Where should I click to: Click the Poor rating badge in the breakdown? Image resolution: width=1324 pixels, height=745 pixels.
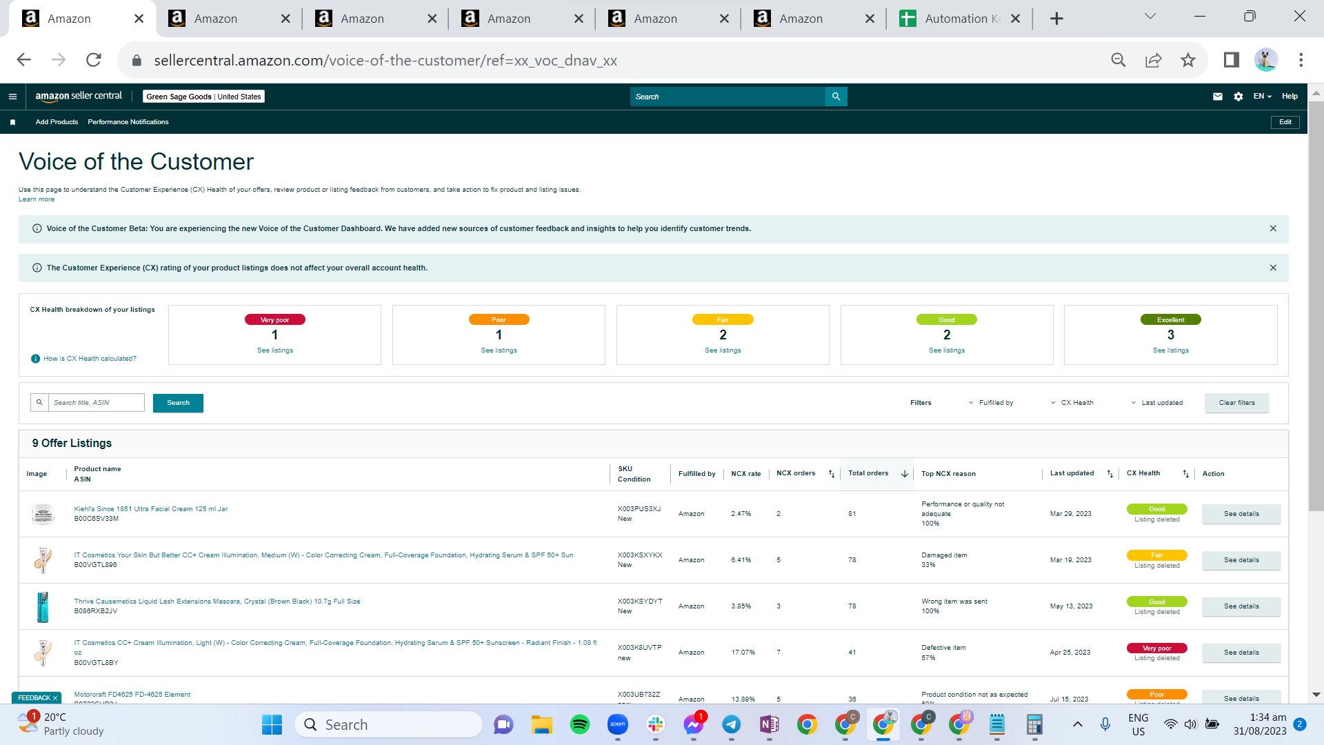(x=499, y=319)
